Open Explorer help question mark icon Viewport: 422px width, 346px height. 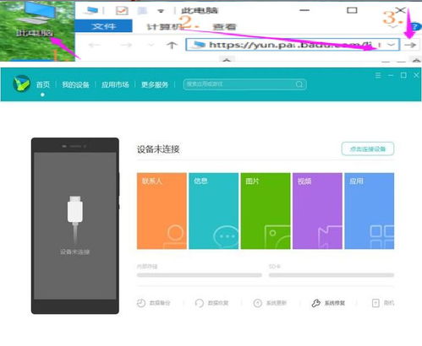[x=415, y=27]
